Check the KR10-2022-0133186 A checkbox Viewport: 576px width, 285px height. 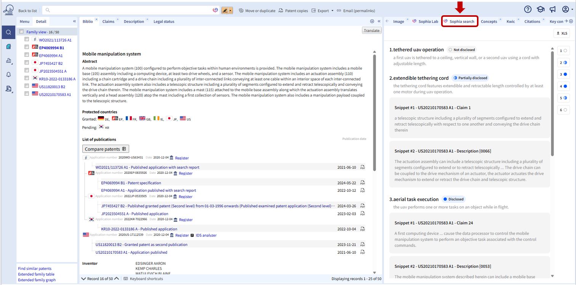click(27, 78)
